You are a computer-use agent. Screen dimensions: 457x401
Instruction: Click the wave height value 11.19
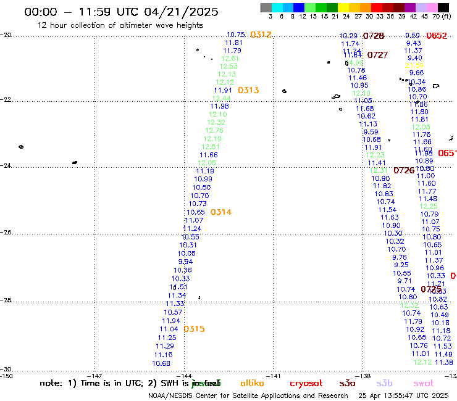[x=205, y=171]
